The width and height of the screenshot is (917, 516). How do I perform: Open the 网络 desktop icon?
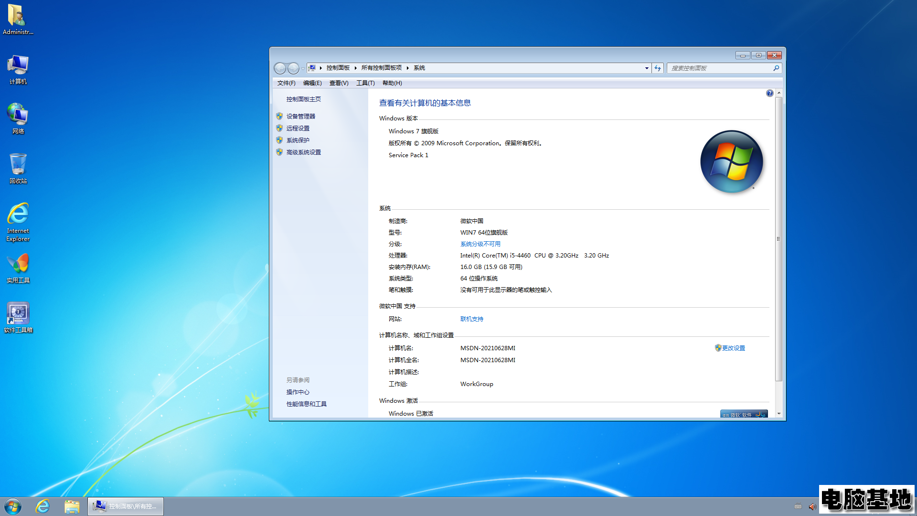point(18,119)
